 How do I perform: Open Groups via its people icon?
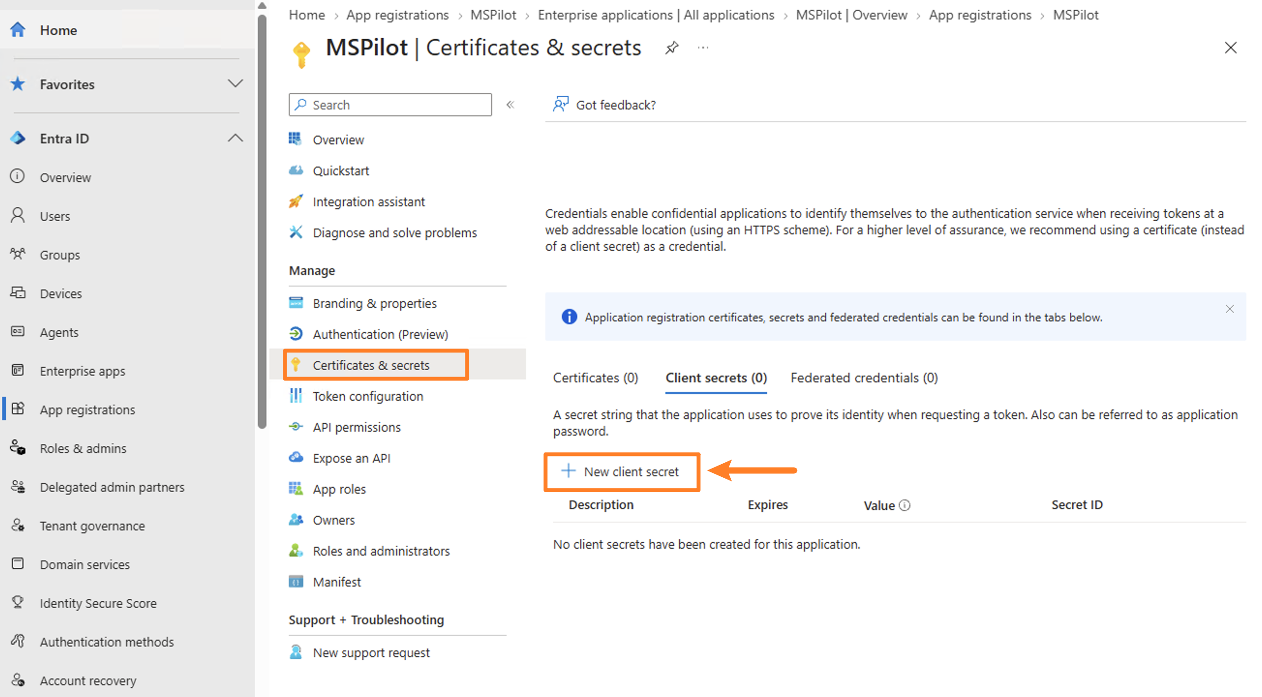coord(17,254)
